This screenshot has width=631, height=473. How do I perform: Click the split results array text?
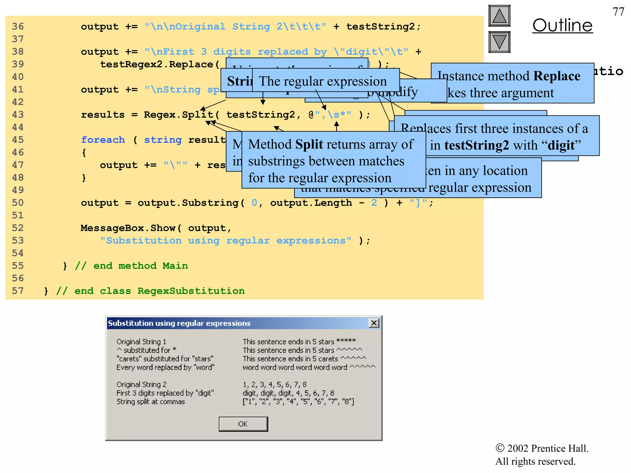coord(298,402)
